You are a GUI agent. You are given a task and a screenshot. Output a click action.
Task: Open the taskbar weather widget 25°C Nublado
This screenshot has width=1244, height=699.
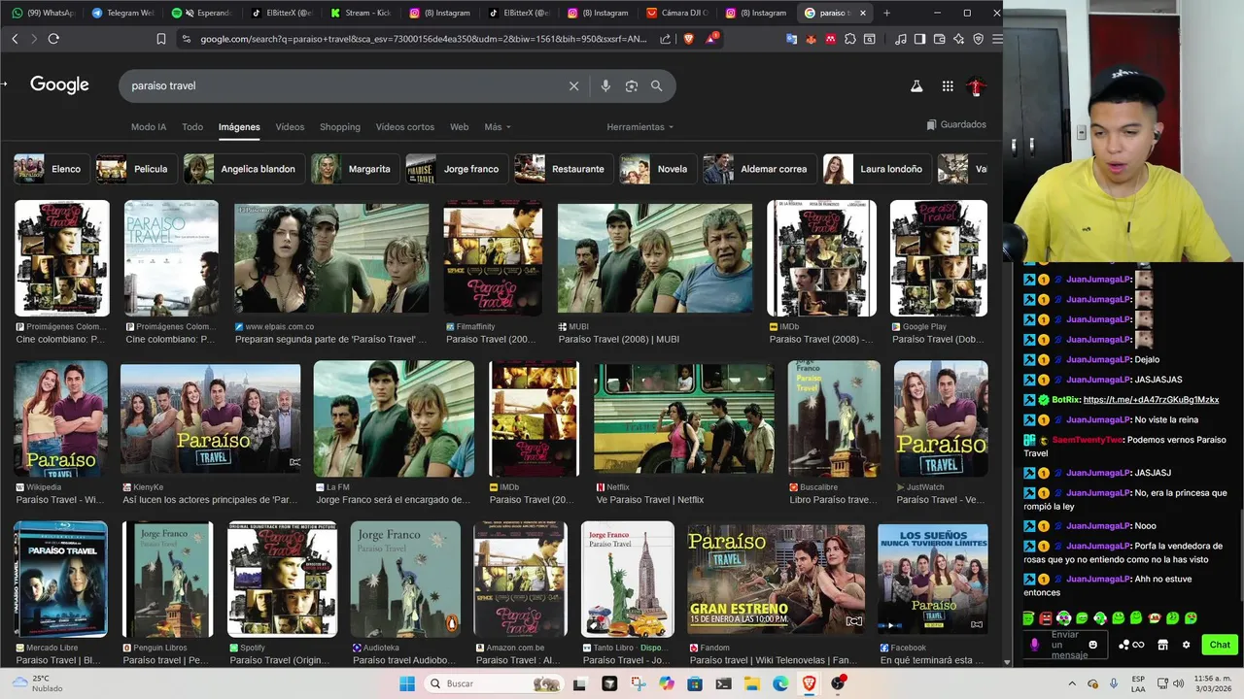click(39, 683)
